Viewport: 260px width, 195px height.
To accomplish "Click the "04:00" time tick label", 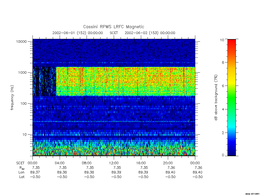I will pyautogui.click(x=59, y=163).
